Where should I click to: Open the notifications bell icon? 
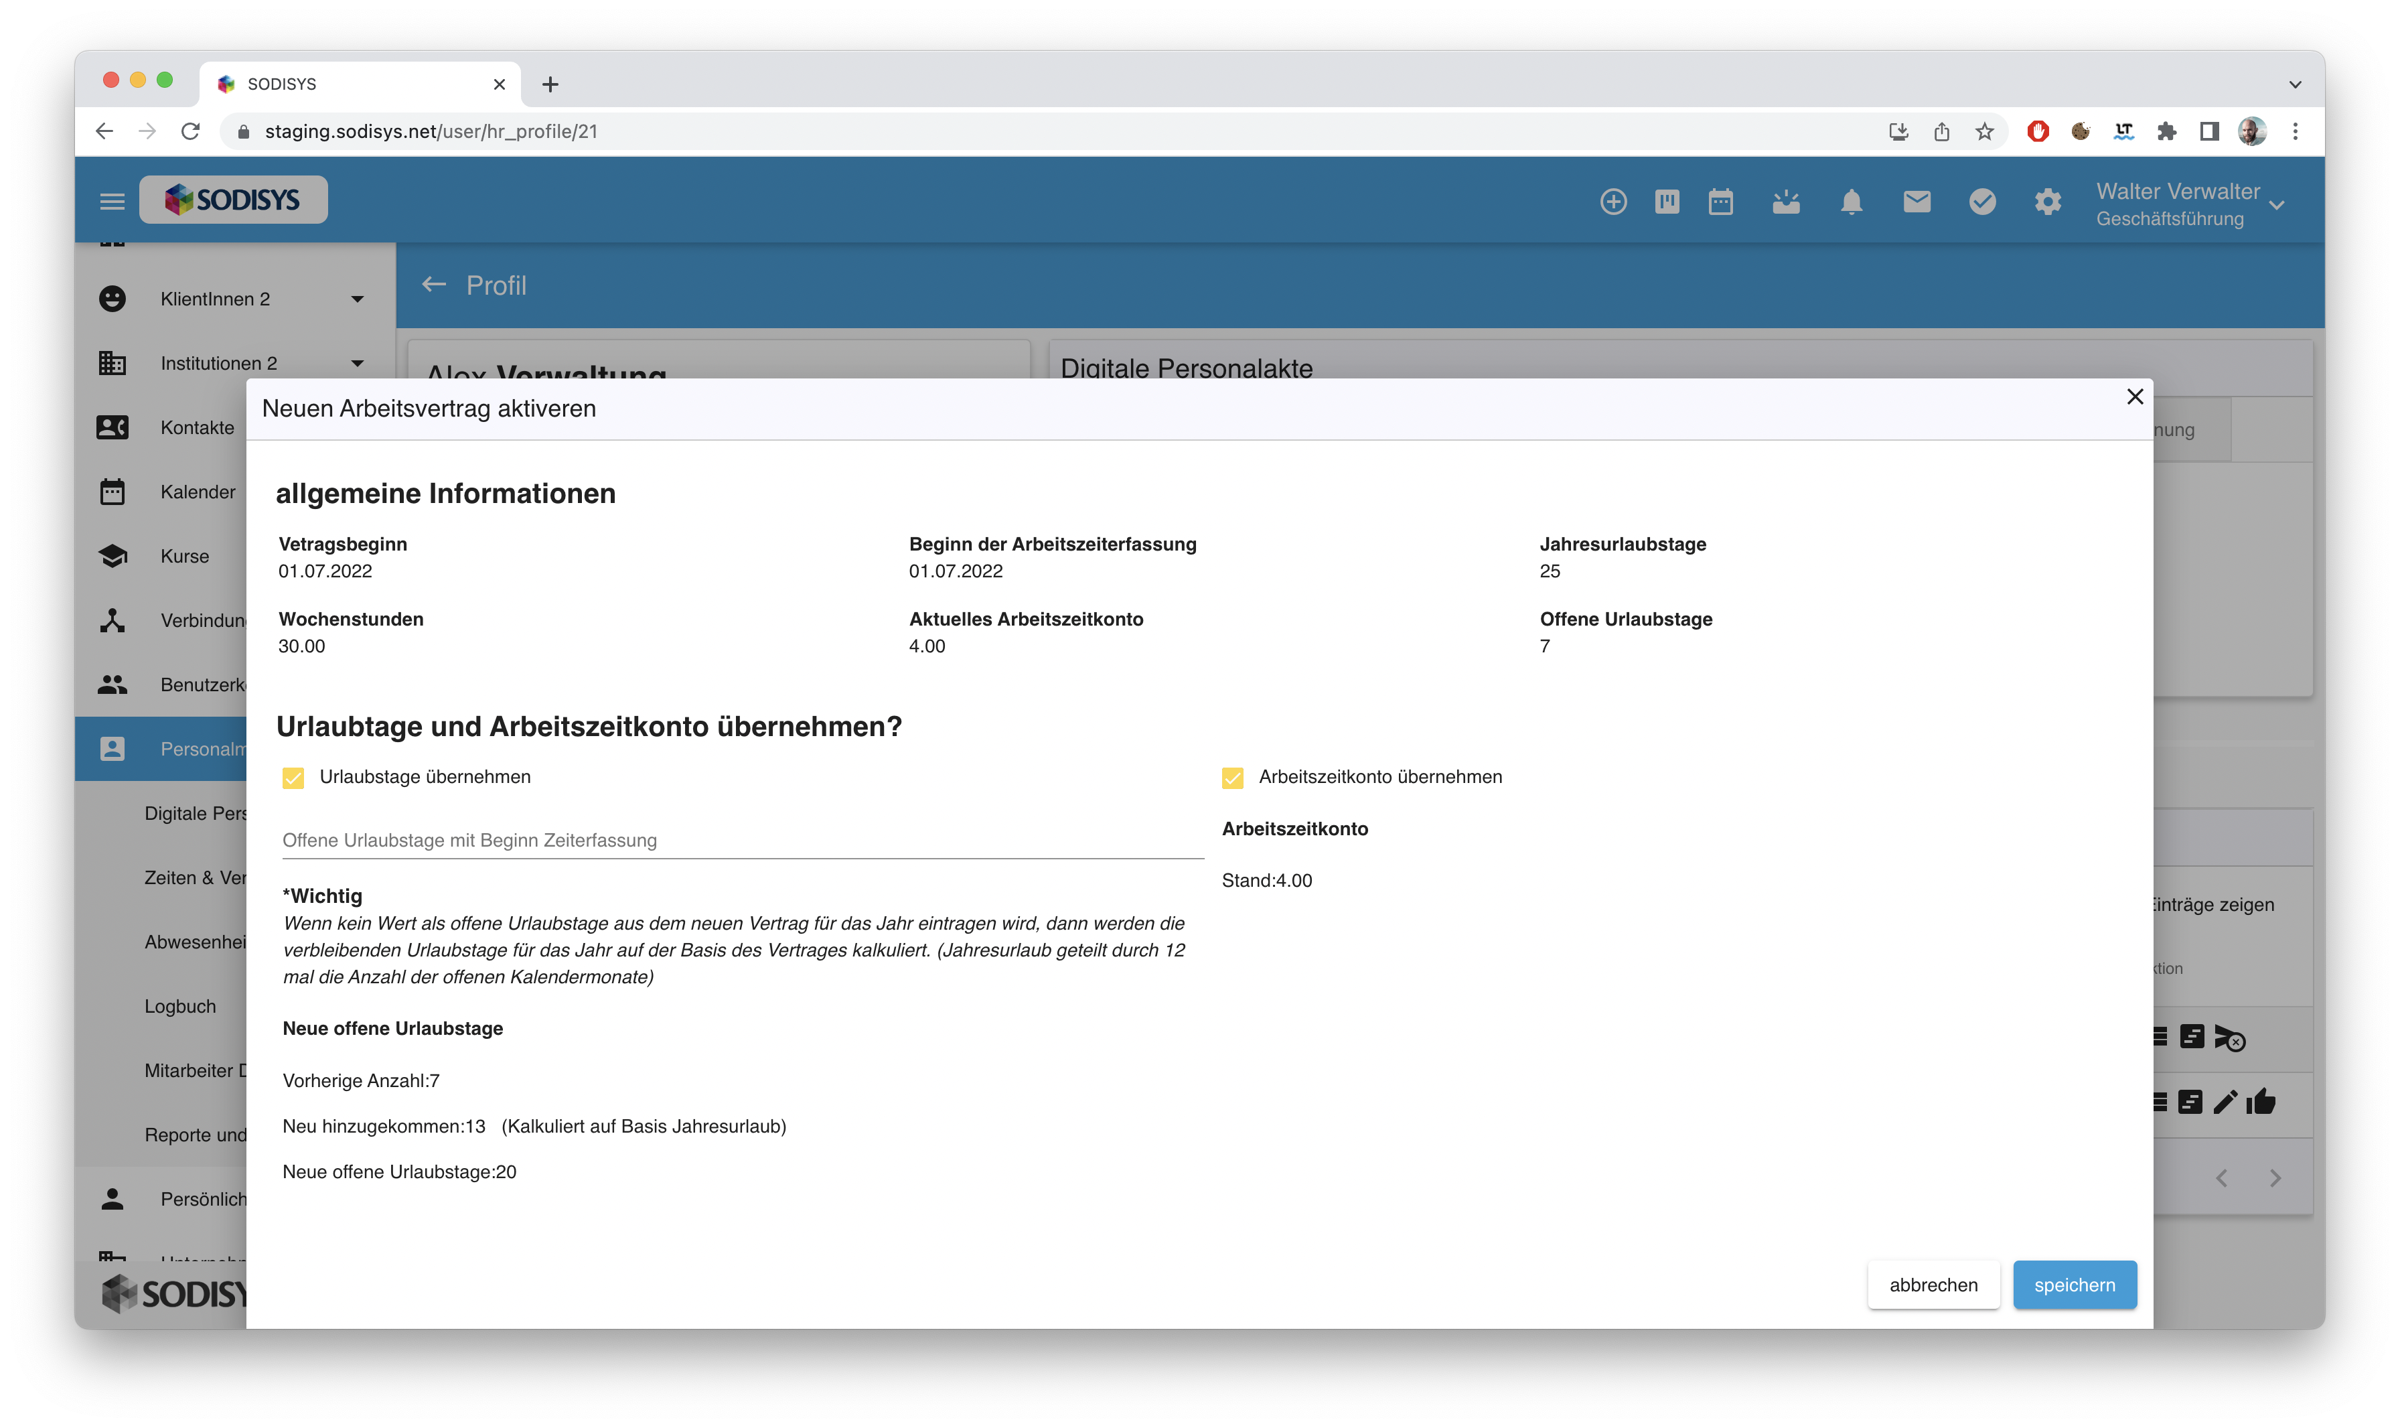click(1852, 201)
